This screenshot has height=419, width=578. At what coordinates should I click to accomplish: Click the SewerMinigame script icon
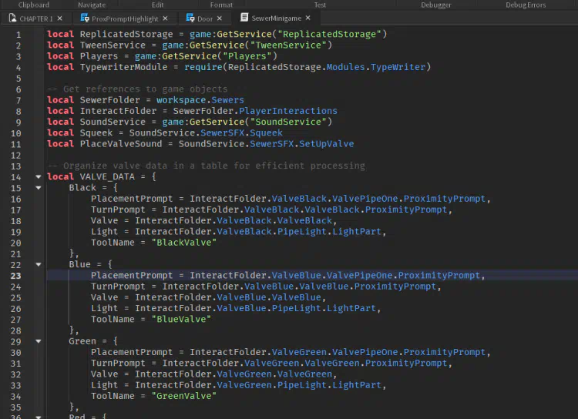pos(244,17)
